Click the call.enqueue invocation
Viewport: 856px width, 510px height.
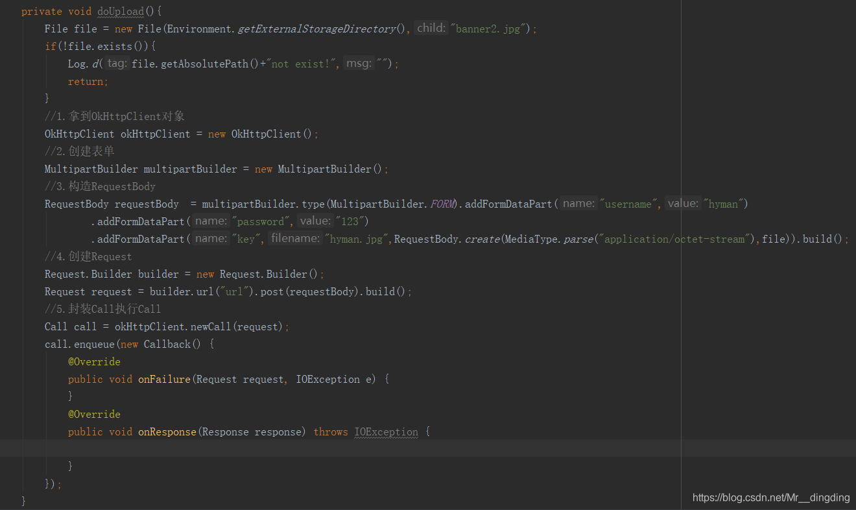80,345
